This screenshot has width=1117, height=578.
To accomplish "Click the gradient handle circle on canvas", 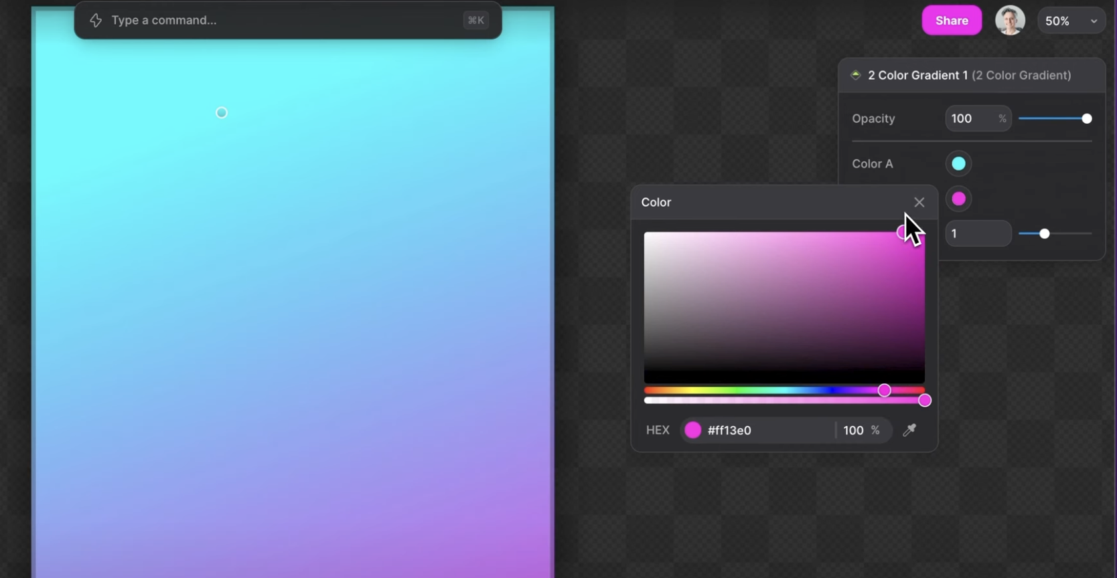I will pyautogui.click(x=222, y=113).
